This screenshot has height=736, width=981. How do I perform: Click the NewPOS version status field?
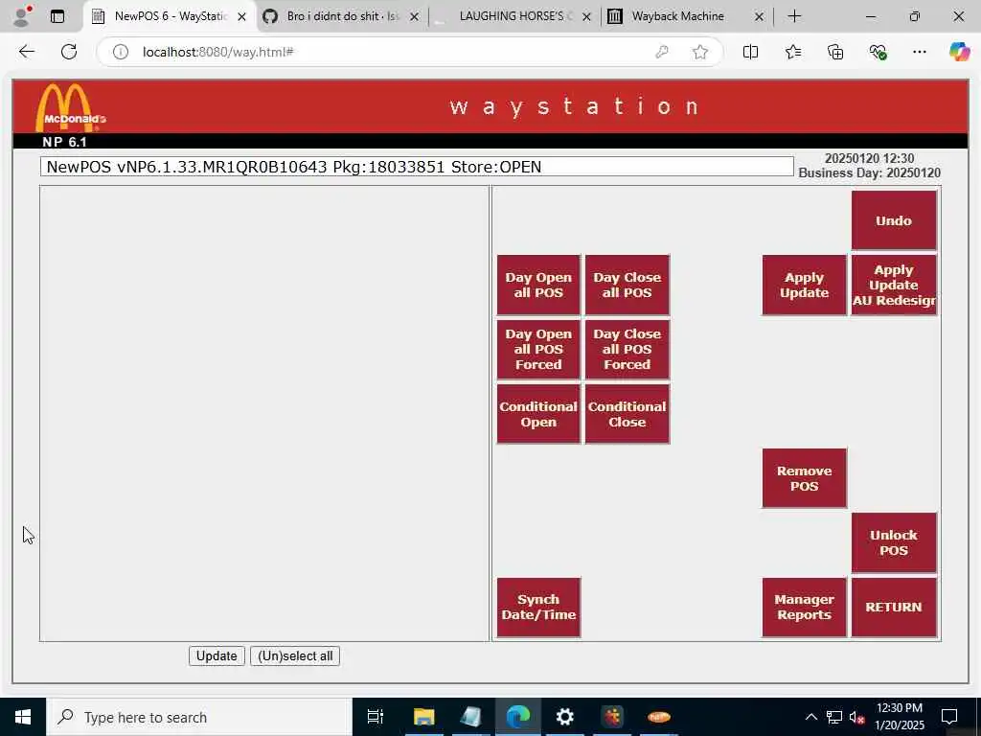point(417,167)
